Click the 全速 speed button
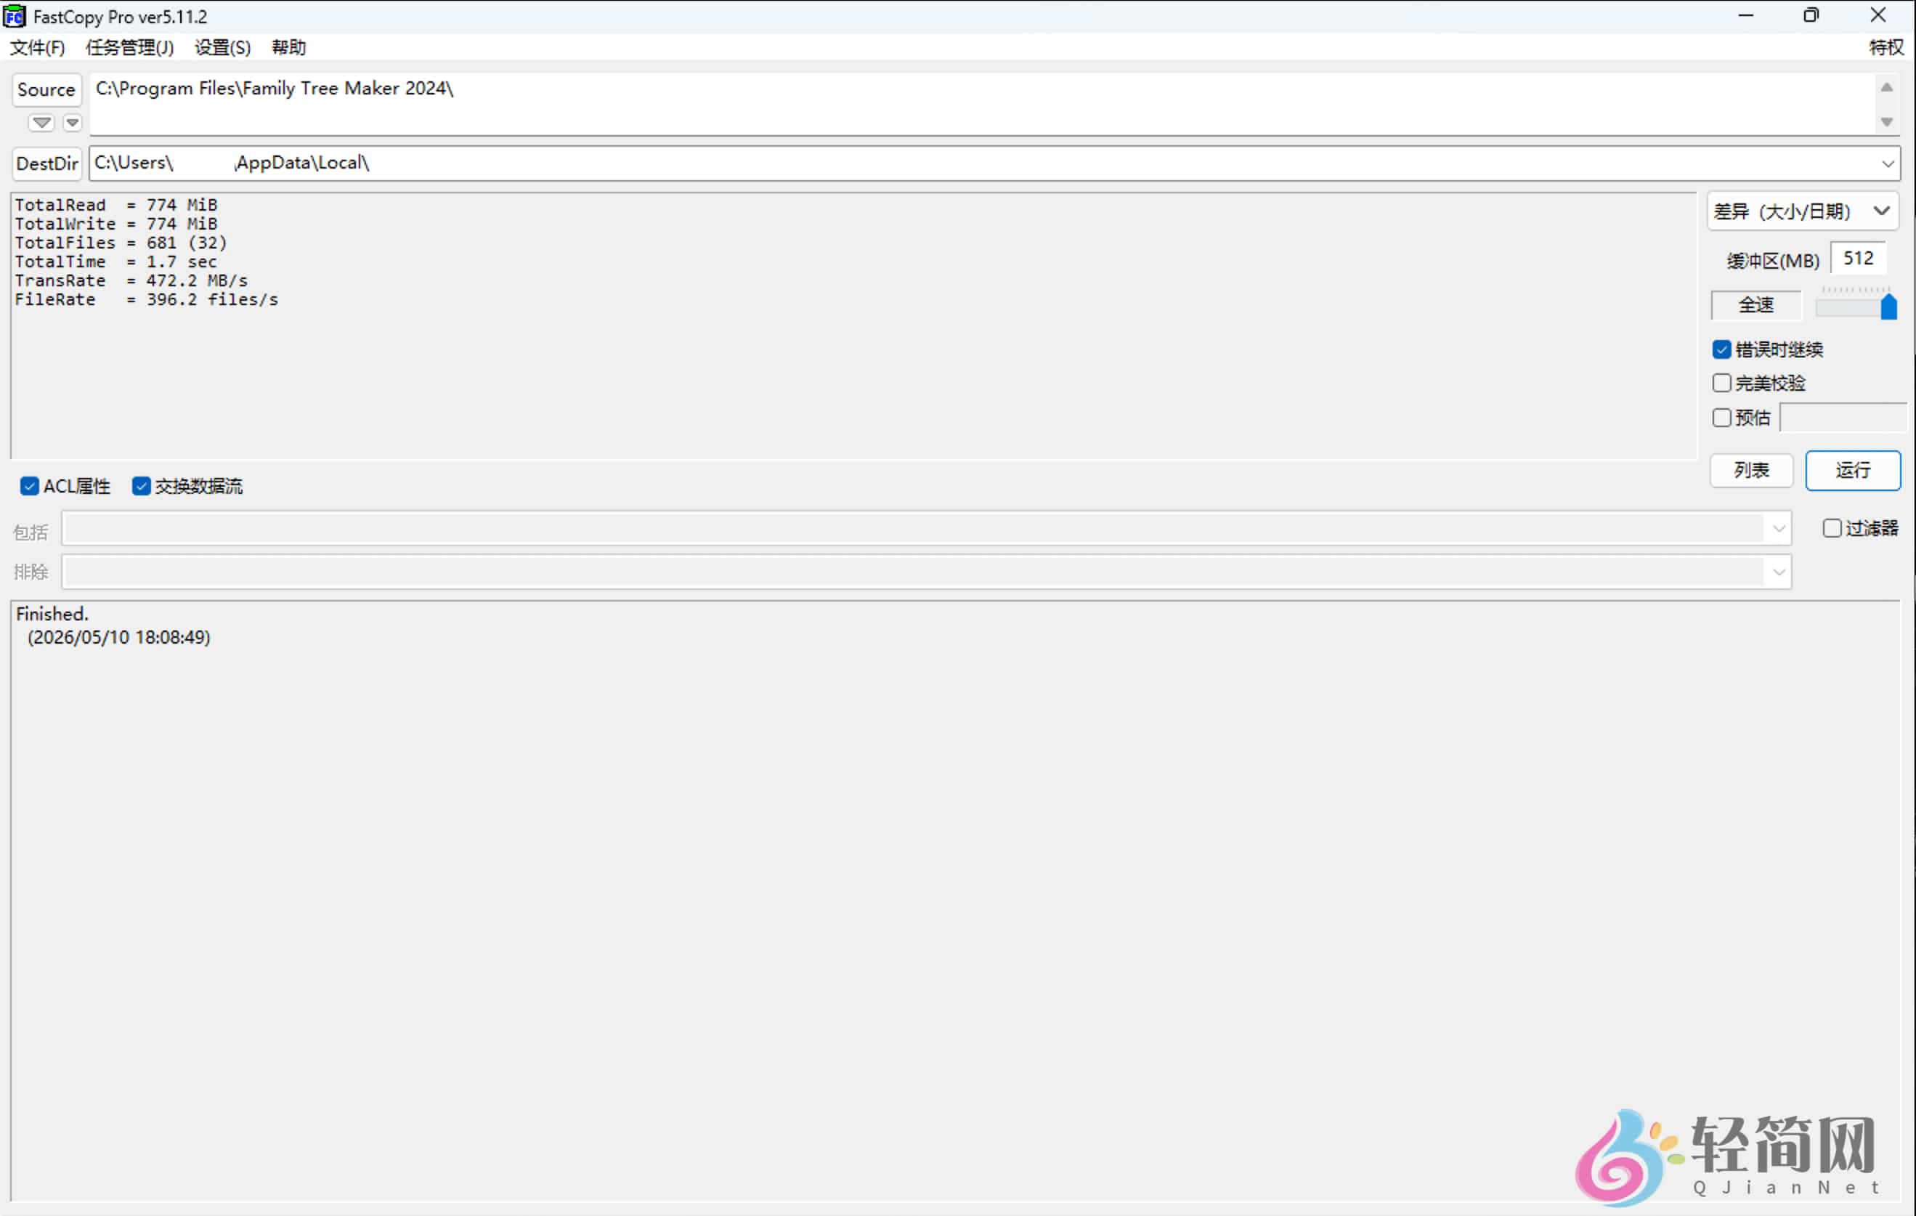The height and width of the screenshot is (1216, 1916). click(1756, 305)
